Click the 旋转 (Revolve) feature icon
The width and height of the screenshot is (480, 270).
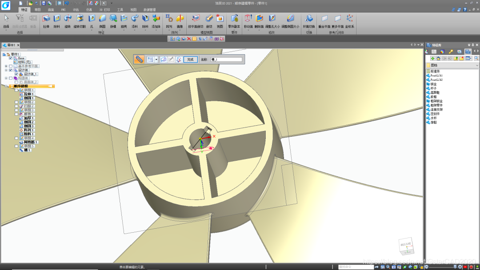68,19
